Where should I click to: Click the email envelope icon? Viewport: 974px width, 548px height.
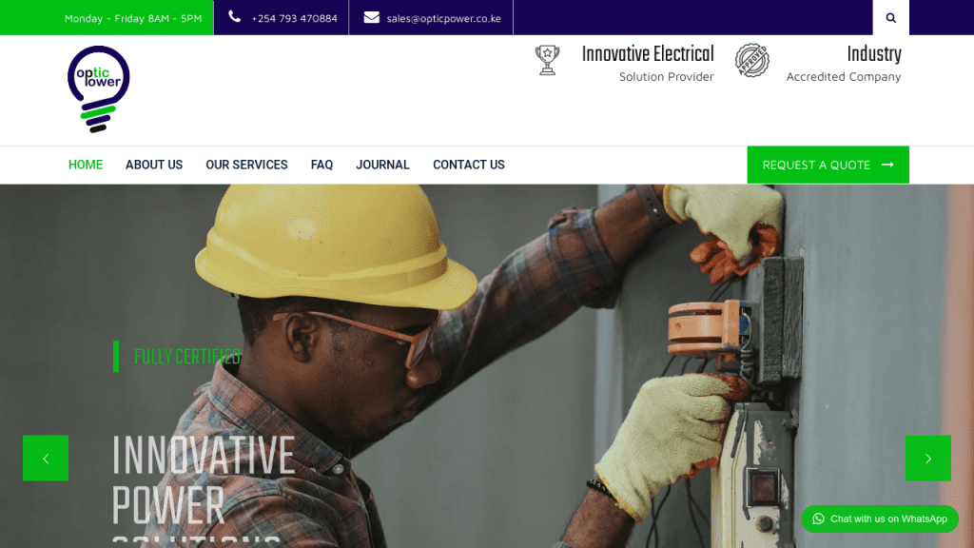pos(372,17)
